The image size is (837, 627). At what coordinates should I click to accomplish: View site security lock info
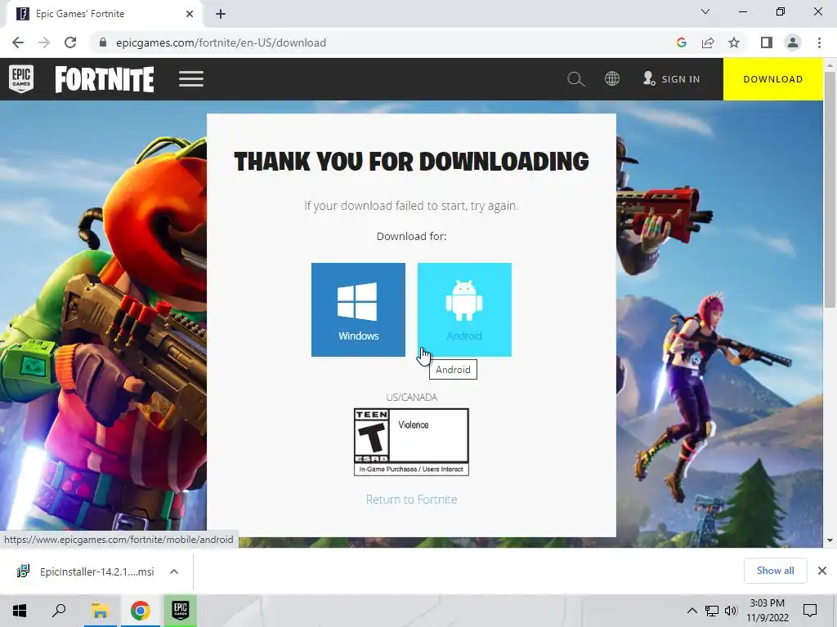point(103,42)
